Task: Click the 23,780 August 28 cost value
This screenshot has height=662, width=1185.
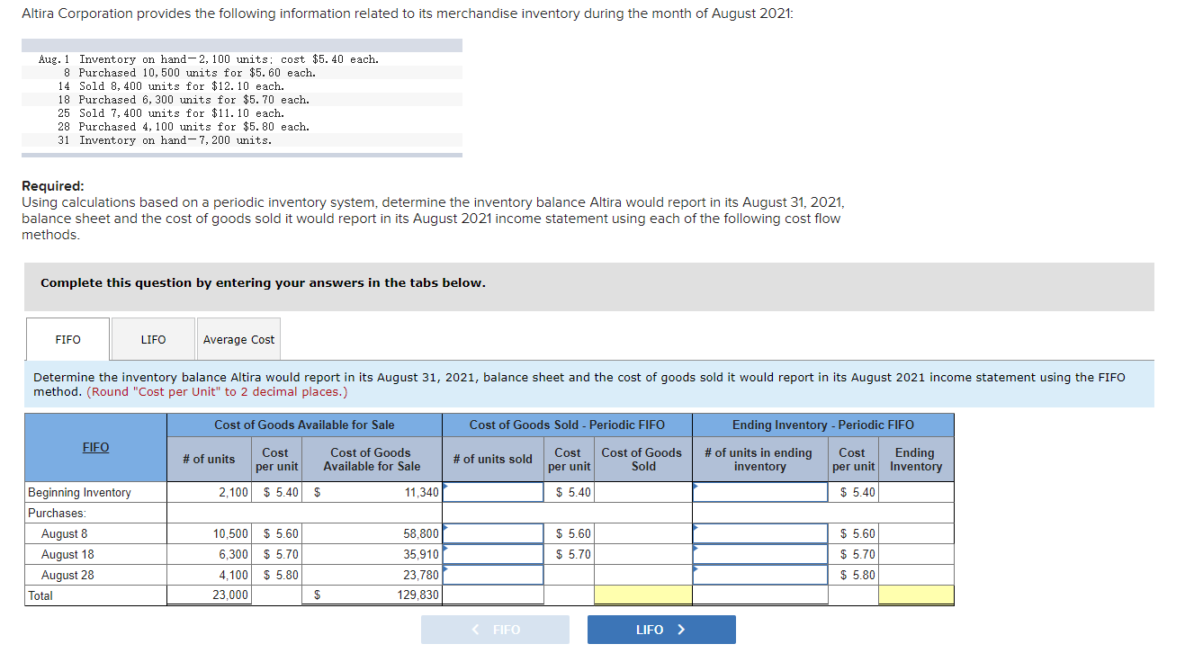Action: [422, 575]
